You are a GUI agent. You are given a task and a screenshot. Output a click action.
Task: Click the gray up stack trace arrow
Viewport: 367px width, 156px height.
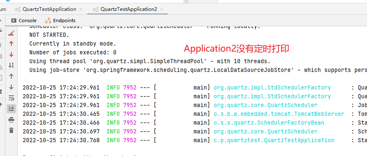(x=11, y=76)
